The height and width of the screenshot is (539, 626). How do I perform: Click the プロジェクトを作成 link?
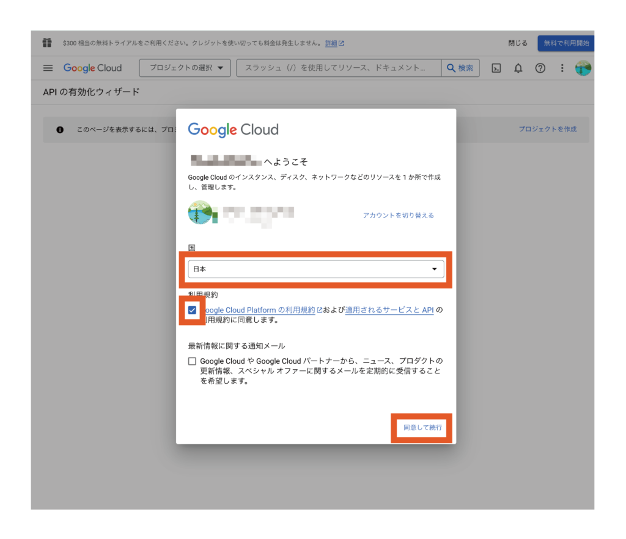pos(548,129)
